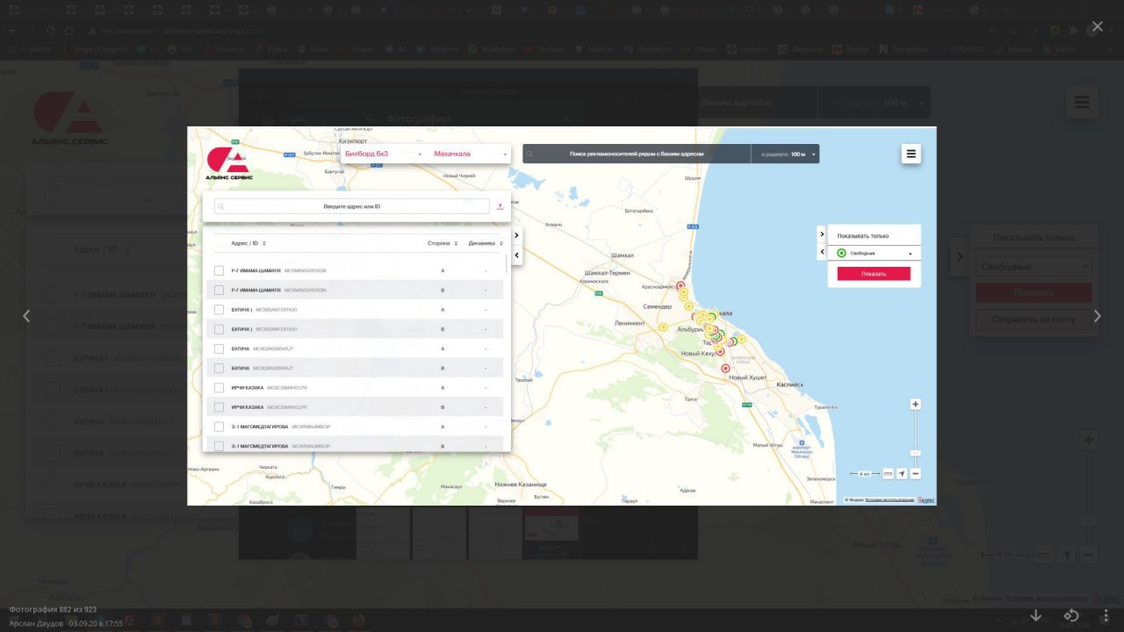
Task: Click the Показывать только heading in picture
Action: coord(862,236)
